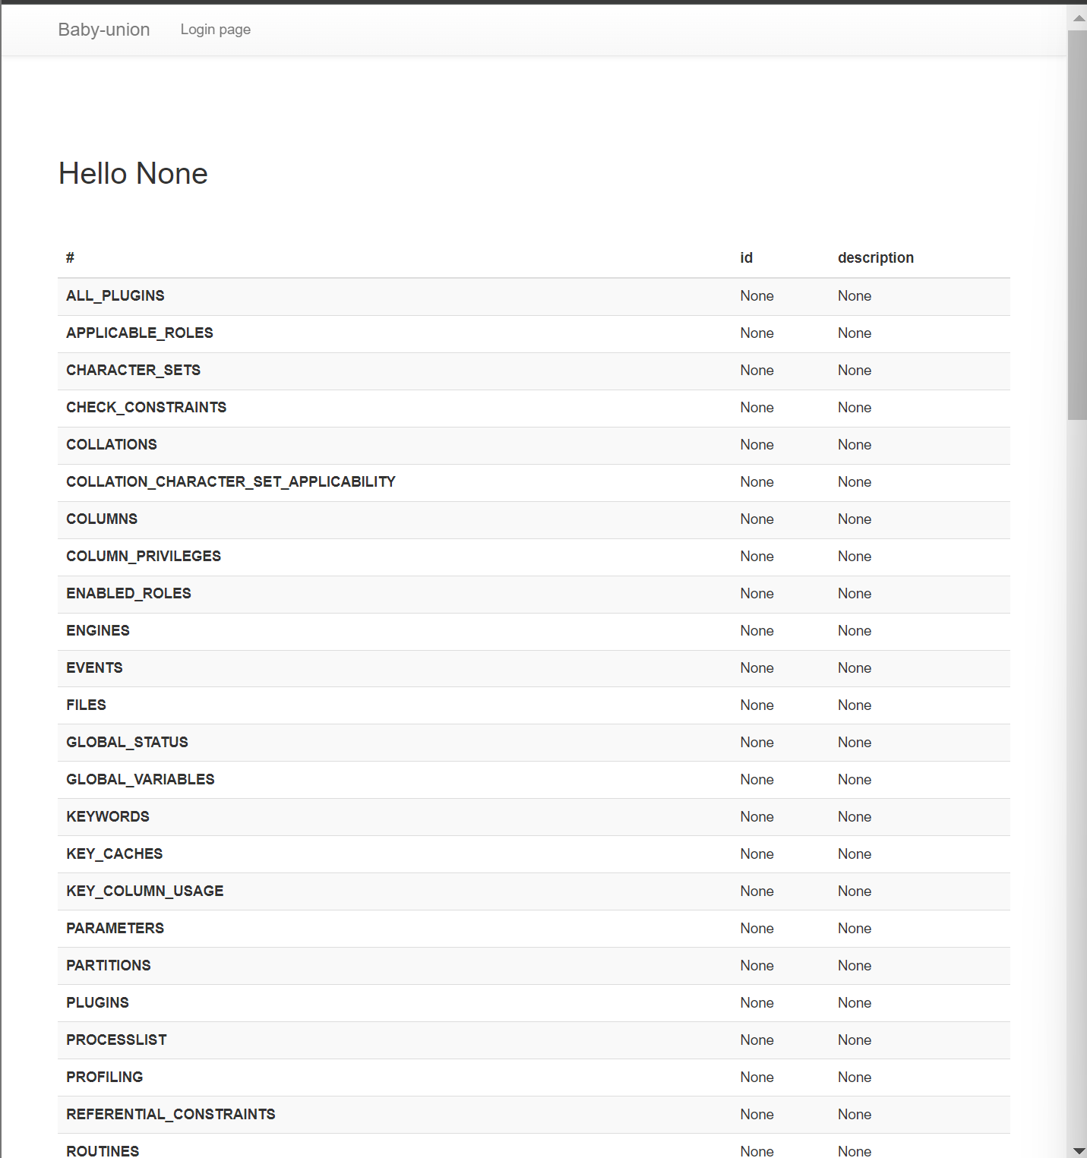1087x1158 pixels.
Task: Click the scrollbar up arrow
Action: (1078, 17)
